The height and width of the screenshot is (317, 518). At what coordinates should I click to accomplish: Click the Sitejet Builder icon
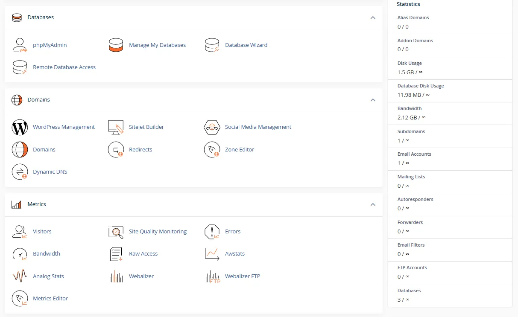116,127
